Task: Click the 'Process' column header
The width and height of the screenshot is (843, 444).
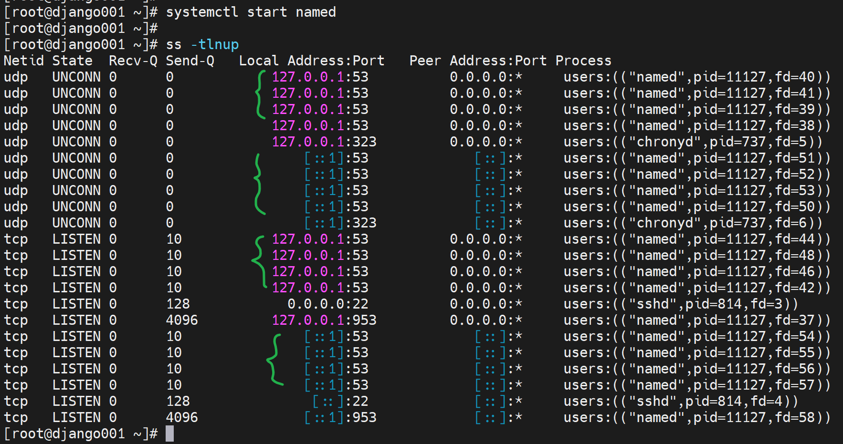Action: click(x=583, y=61)
